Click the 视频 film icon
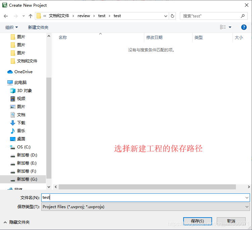 13,99
